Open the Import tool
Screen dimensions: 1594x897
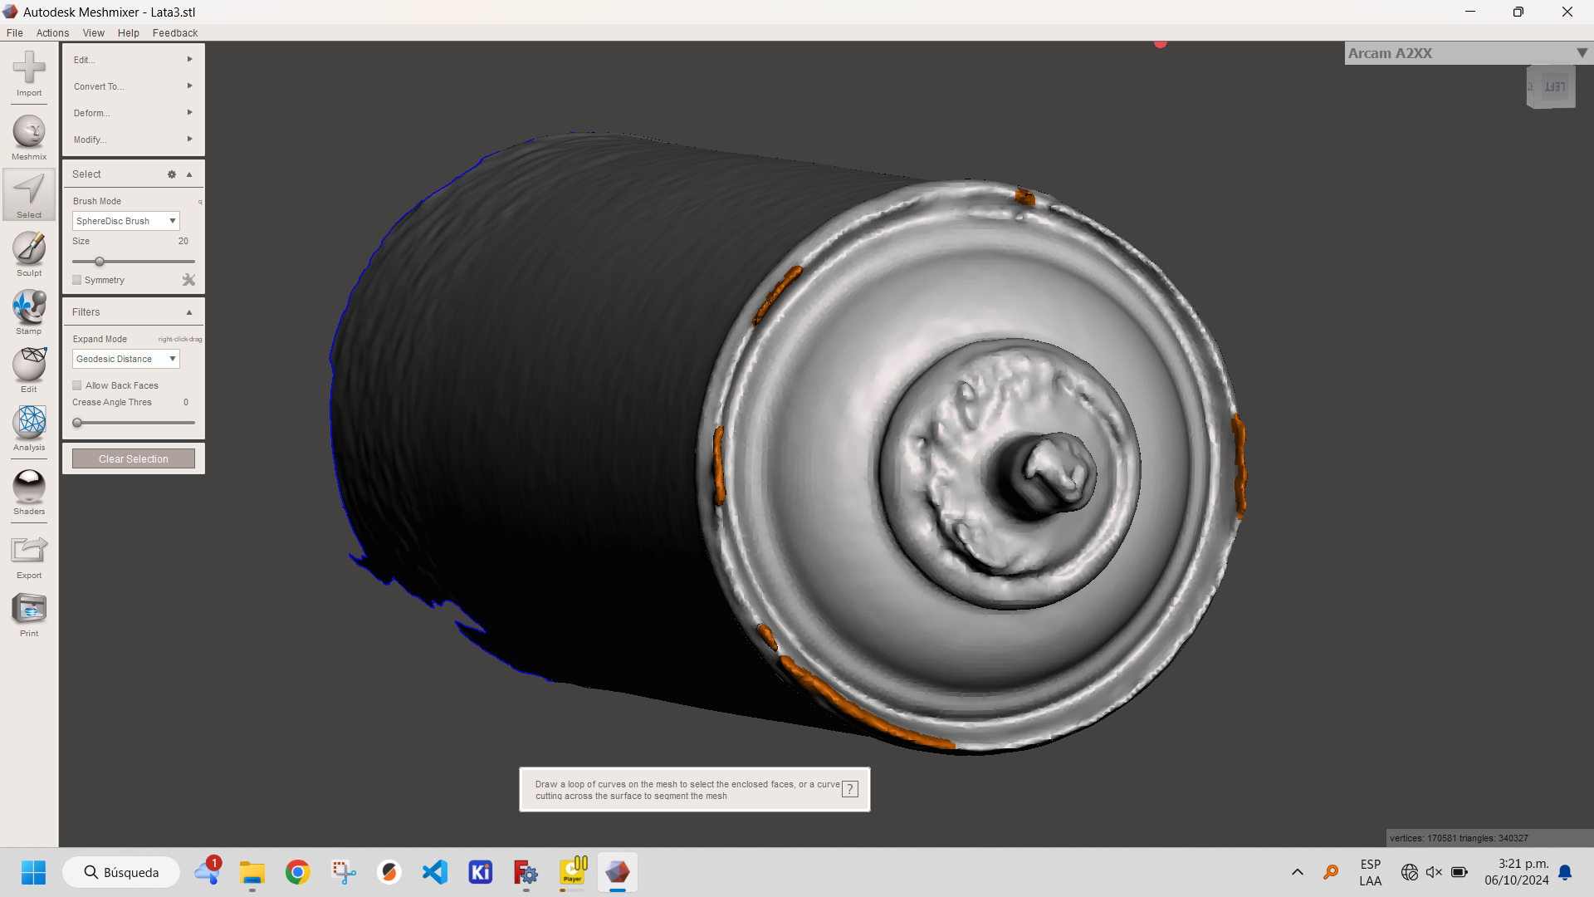(x=29, y=74)
